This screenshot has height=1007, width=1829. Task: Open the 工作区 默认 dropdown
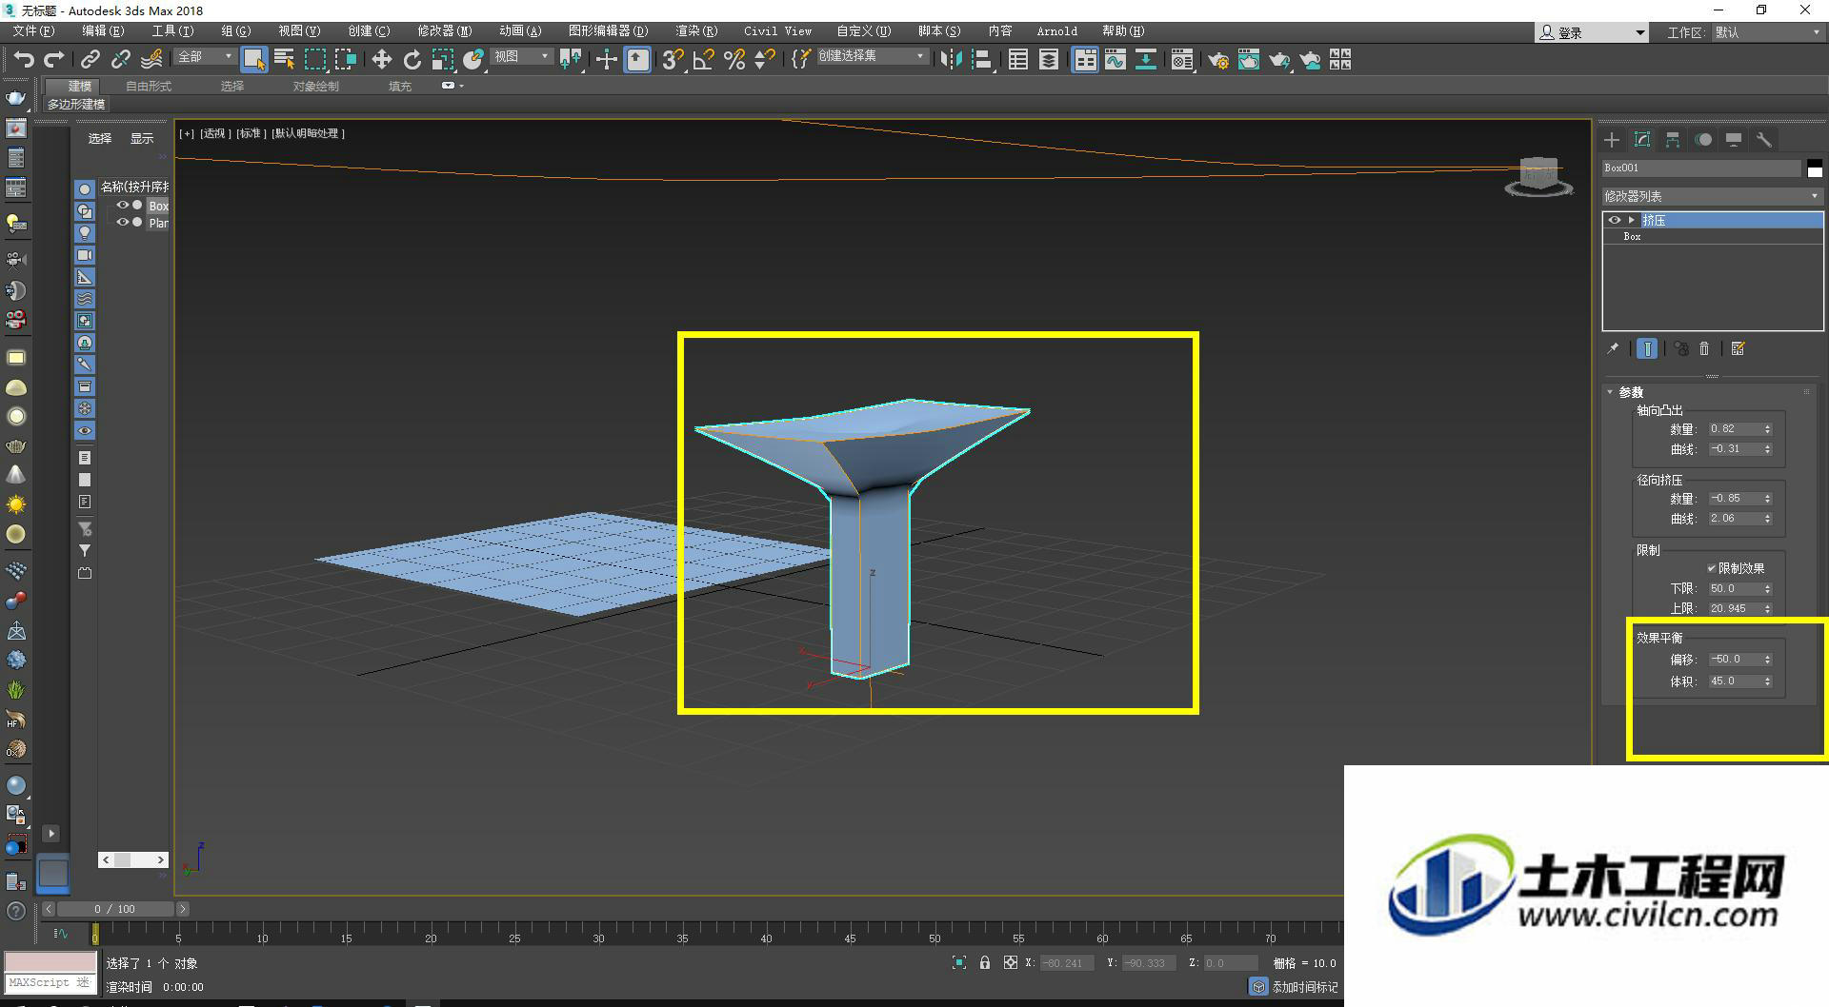(x=1768, y=32)
